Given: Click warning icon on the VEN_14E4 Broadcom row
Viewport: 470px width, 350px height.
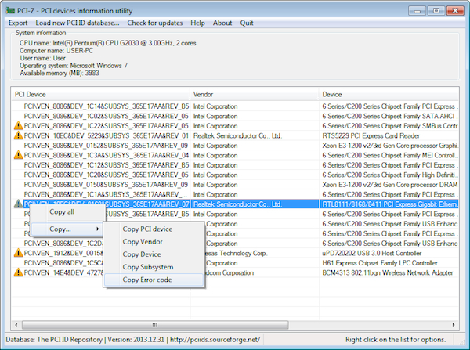Looking at the screenshot, I should (x=18, y=272).
